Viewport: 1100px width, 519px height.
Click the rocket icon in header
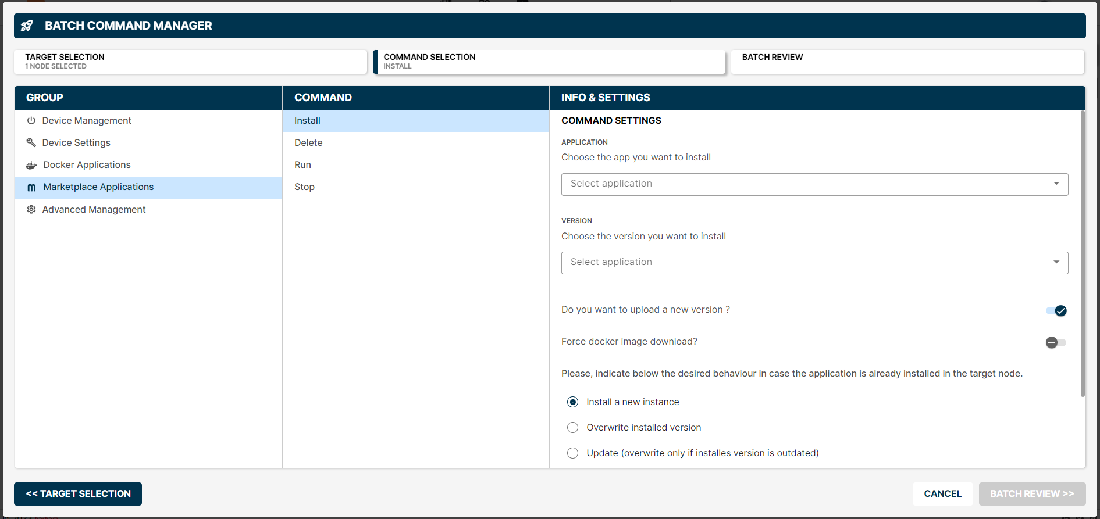27,26
